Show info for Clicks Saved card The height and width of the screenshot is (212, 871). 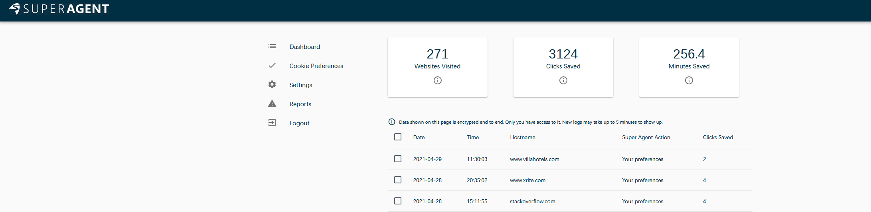click(x=563, y=80)
